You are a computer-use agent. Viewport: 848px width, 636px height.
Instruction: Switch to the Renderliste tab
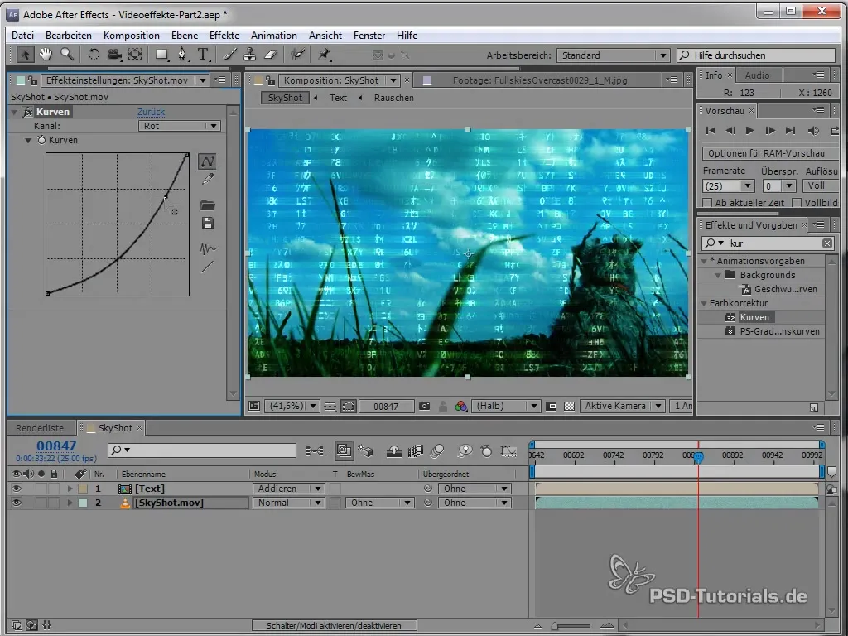(40, 428)
